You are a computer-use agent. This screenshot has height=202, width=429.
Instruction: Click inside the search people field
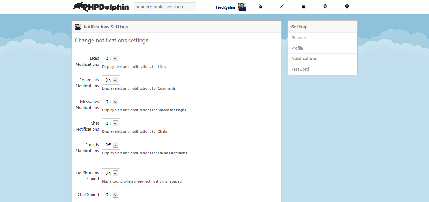(x=165, y=6)
